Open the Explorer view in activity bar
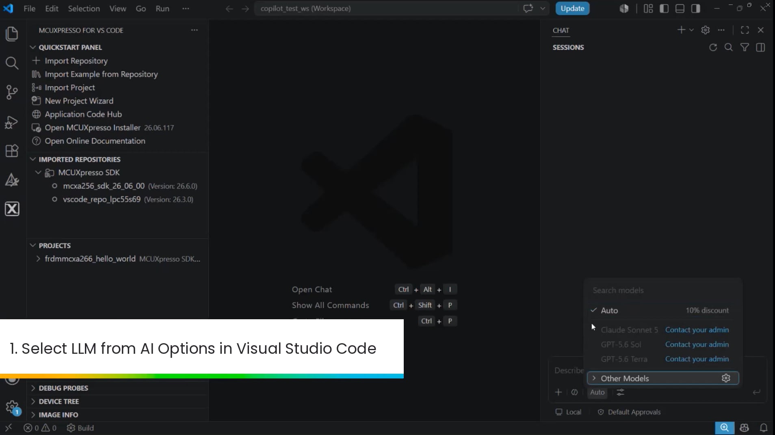775x435 pixels. pos(12,34)
